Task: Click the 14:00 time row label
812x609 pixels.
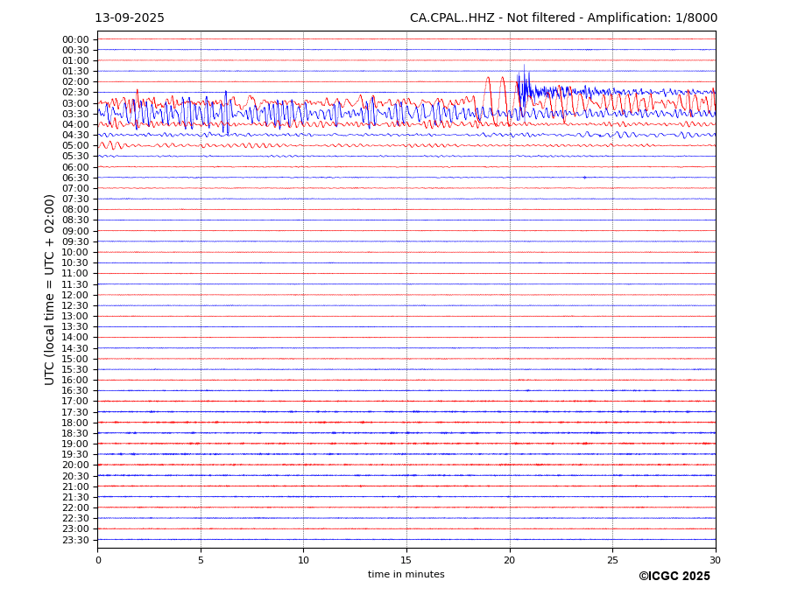Action: tap(75, 338)
